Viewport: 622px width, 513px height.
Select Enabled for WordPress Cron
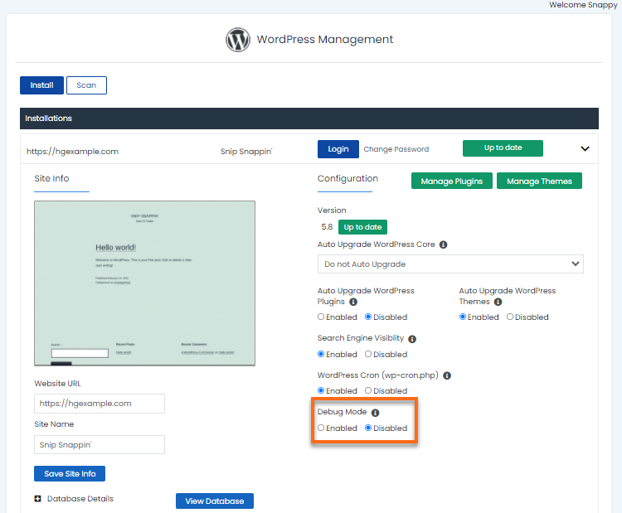(x=321, y=390)
